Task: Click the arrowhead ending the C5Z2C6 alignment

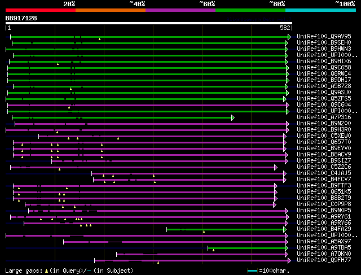Action: click(x=275, y=167)
